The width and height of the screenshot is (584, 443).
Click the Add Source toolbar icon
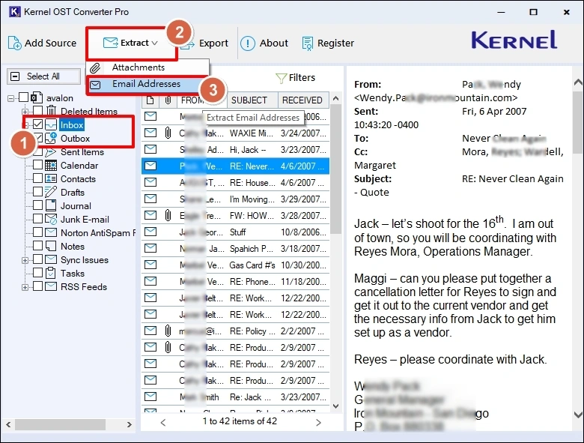[x=14, y=43]
